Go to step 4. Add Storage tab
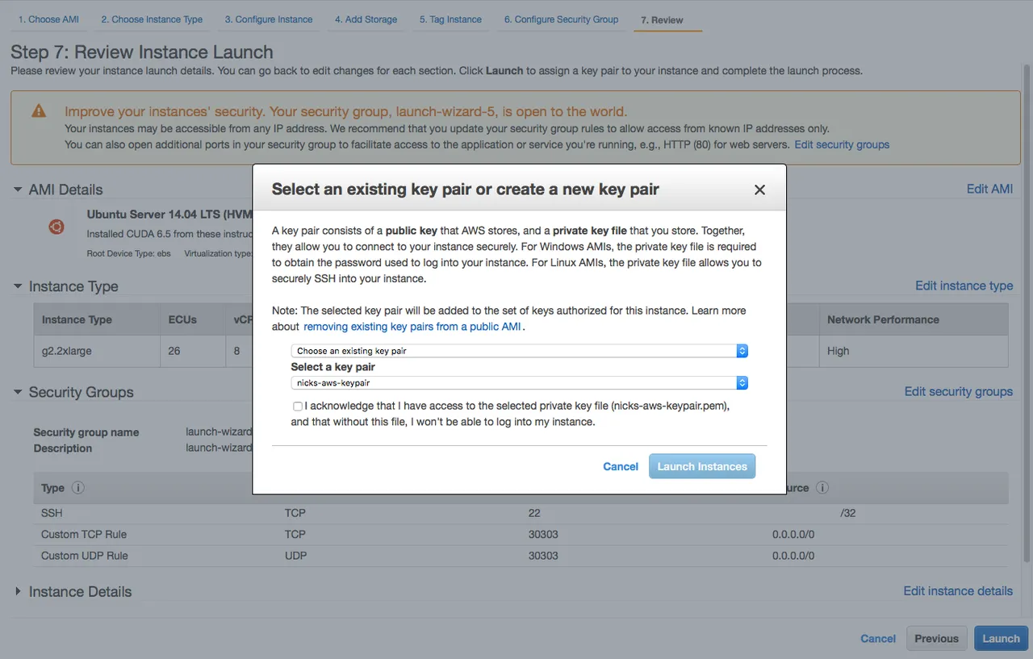This screenshot has width=1033, height=659. 366,19
